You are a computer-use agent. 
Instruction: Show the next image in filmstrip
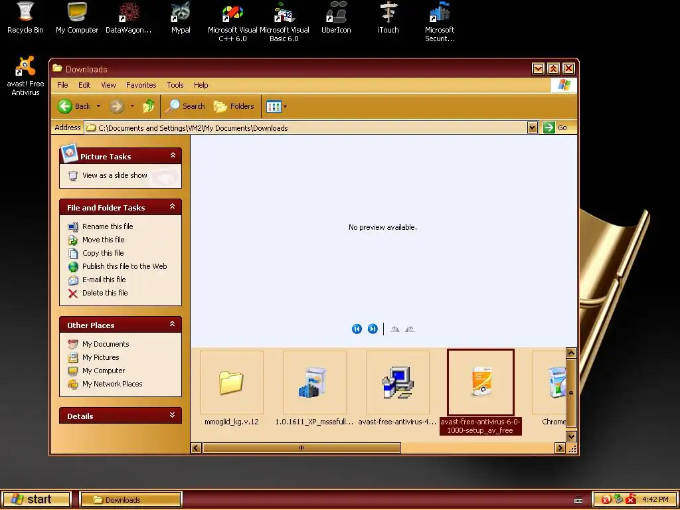pos(373,329)
